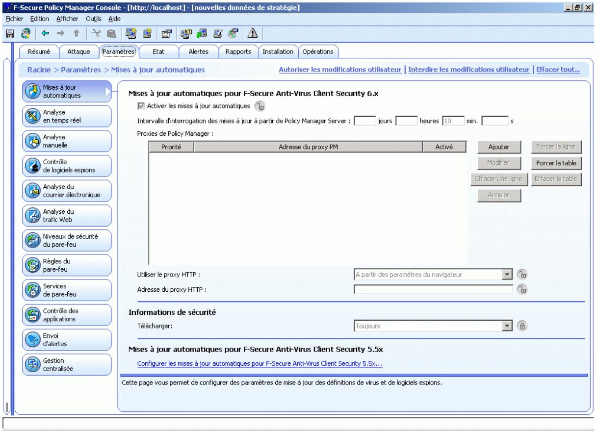
Task: Click the Priorité column header
Action: 171,147
